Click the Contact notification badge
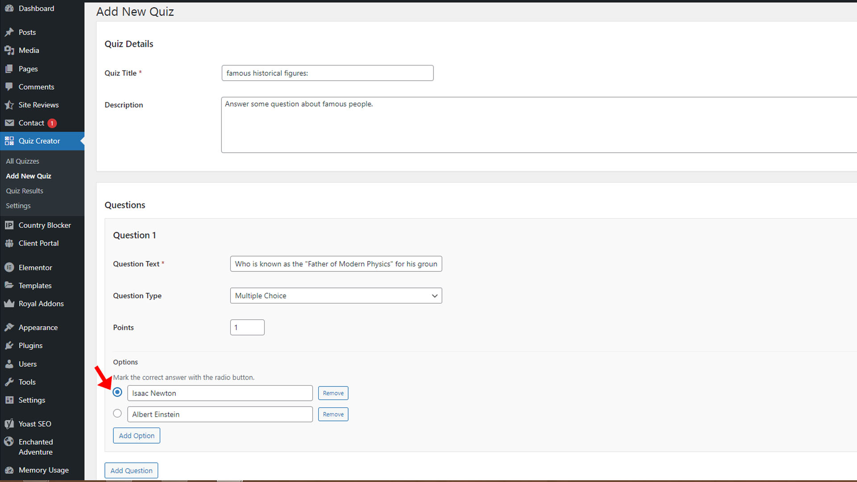 pyautogui.click(x=52, y=123)
